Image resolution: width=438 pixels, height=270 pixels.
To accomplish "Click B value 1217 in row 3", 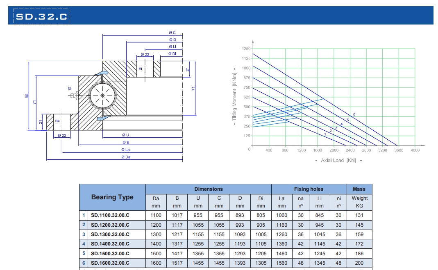I will (177, 234).
